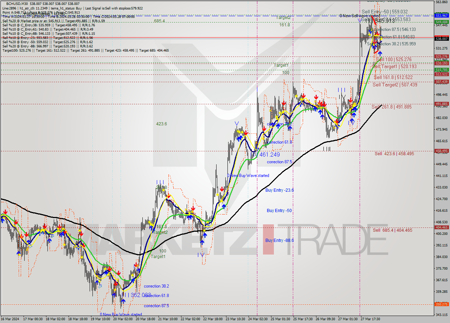Click the green '423.6' Fibonacci label
Screen dimensions: 450x323
click(161, 124)
